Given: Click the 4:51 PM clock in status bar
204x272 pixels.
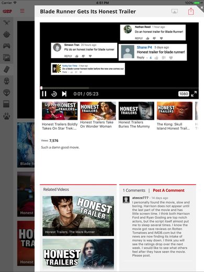Looking at the screenshot, I should click(103, 3).
